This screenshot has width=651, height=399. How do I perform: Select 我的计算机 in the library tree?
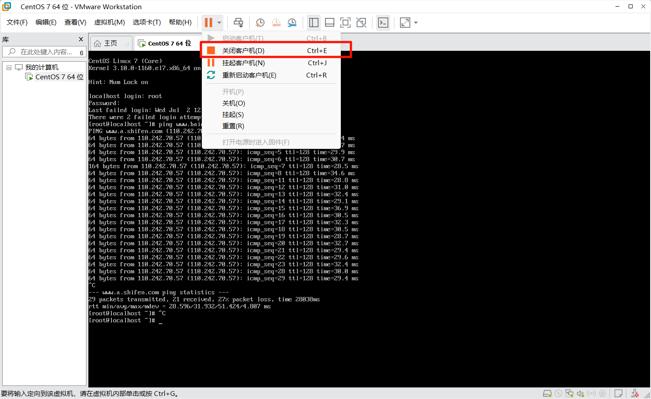42,67
